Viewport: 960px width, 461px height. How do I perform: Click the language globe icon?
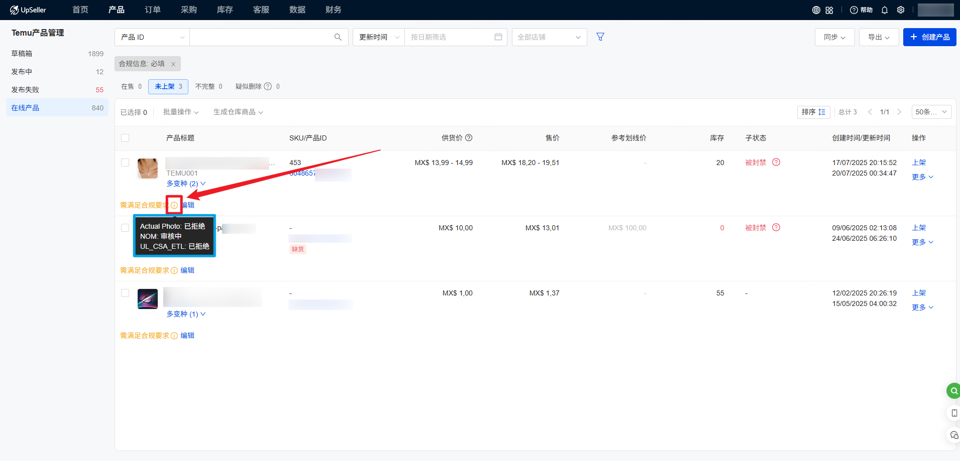pyautogui.click(x=816, y=10)
